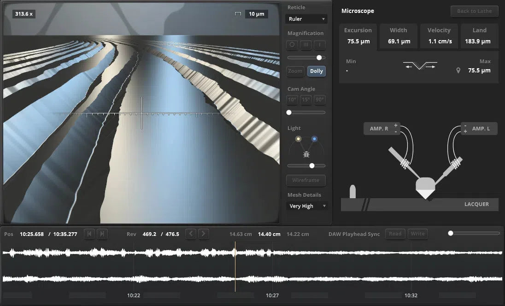This screenshot has height=306, width=505.
Task: Select the triple-groove magnification preset icon
Action: coord(306,45)
